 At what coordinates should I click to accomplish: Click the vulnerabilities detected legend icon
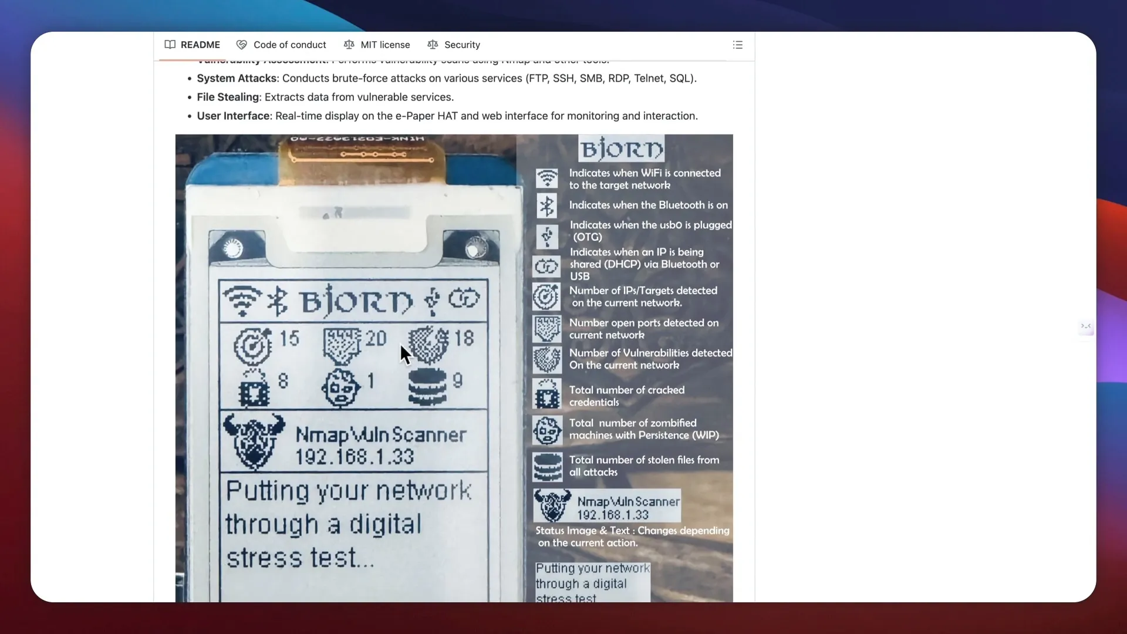546,359
